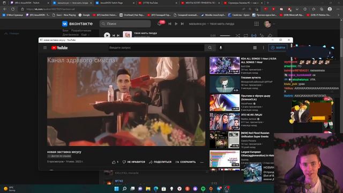Screen dimensions: 343x193
Task: Open browser extensions puzzle icon
Action: tap(305, 9)
